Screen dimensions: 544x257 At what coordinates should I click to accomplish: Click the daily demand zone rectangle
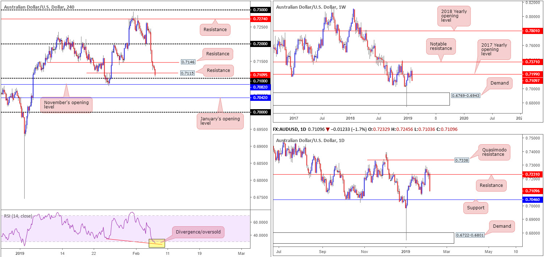coord(363,238)
